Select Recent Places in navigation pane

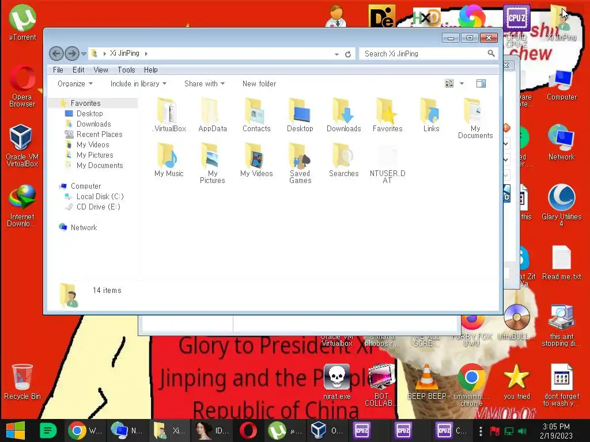click(99, 134)
